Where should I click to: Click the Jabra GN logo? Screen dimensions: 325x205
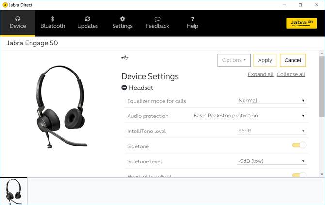pos(301,23)
